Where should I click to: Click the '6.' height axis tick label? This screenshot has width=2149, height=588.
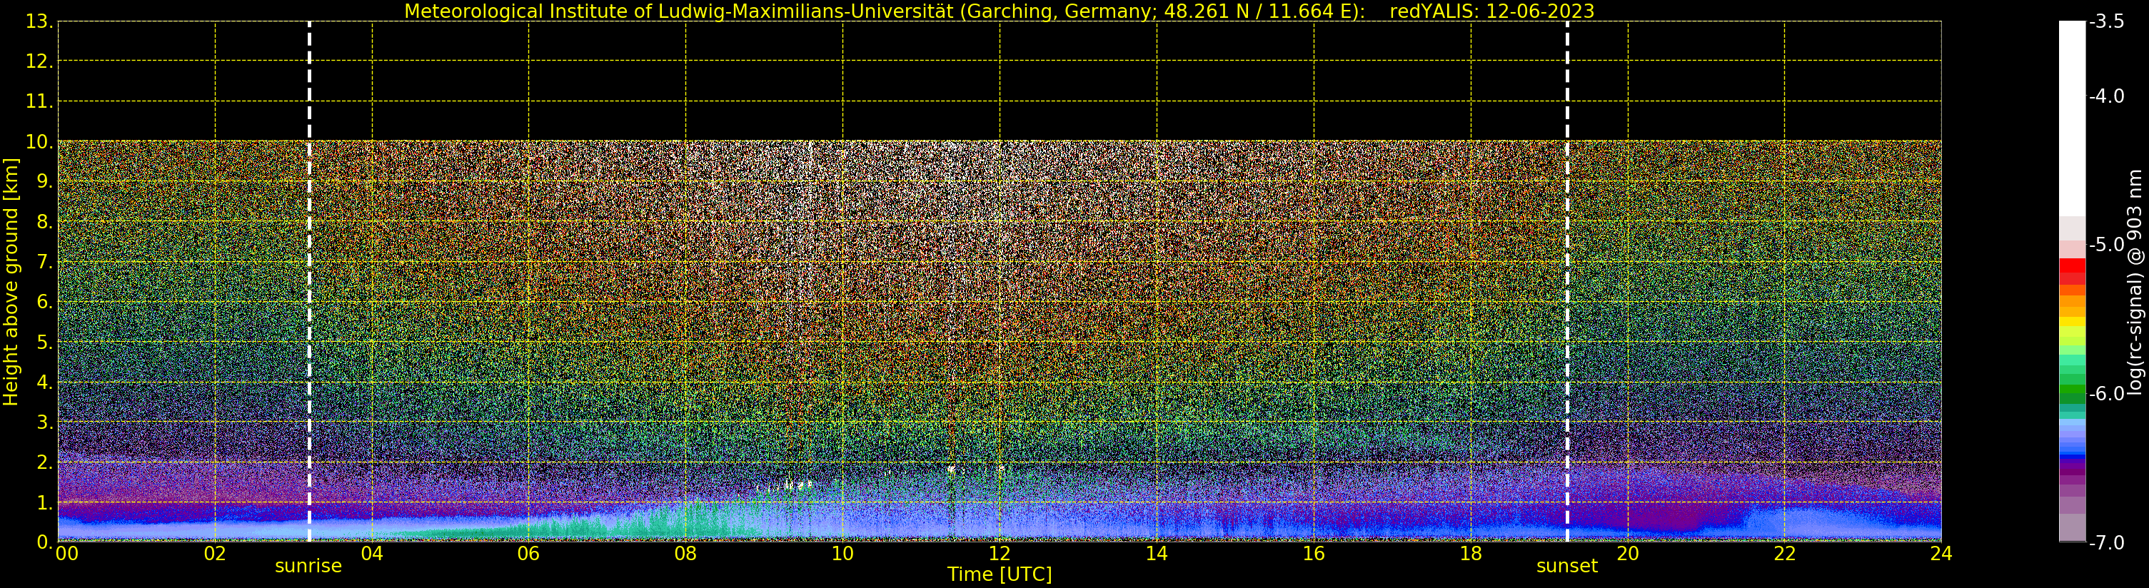pos(44,302)
